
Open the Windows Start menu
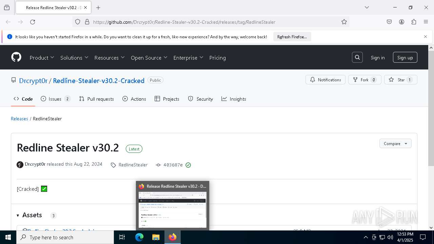[8, 238]
